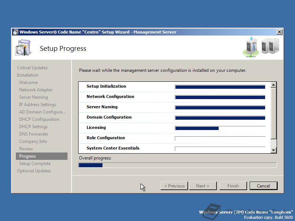Click scroll down arrow in progress list

tap(273, 150)
